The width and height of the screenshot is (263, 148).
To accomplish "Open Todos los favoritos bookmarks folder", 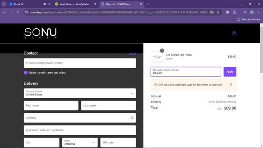I will coord(248,19).
